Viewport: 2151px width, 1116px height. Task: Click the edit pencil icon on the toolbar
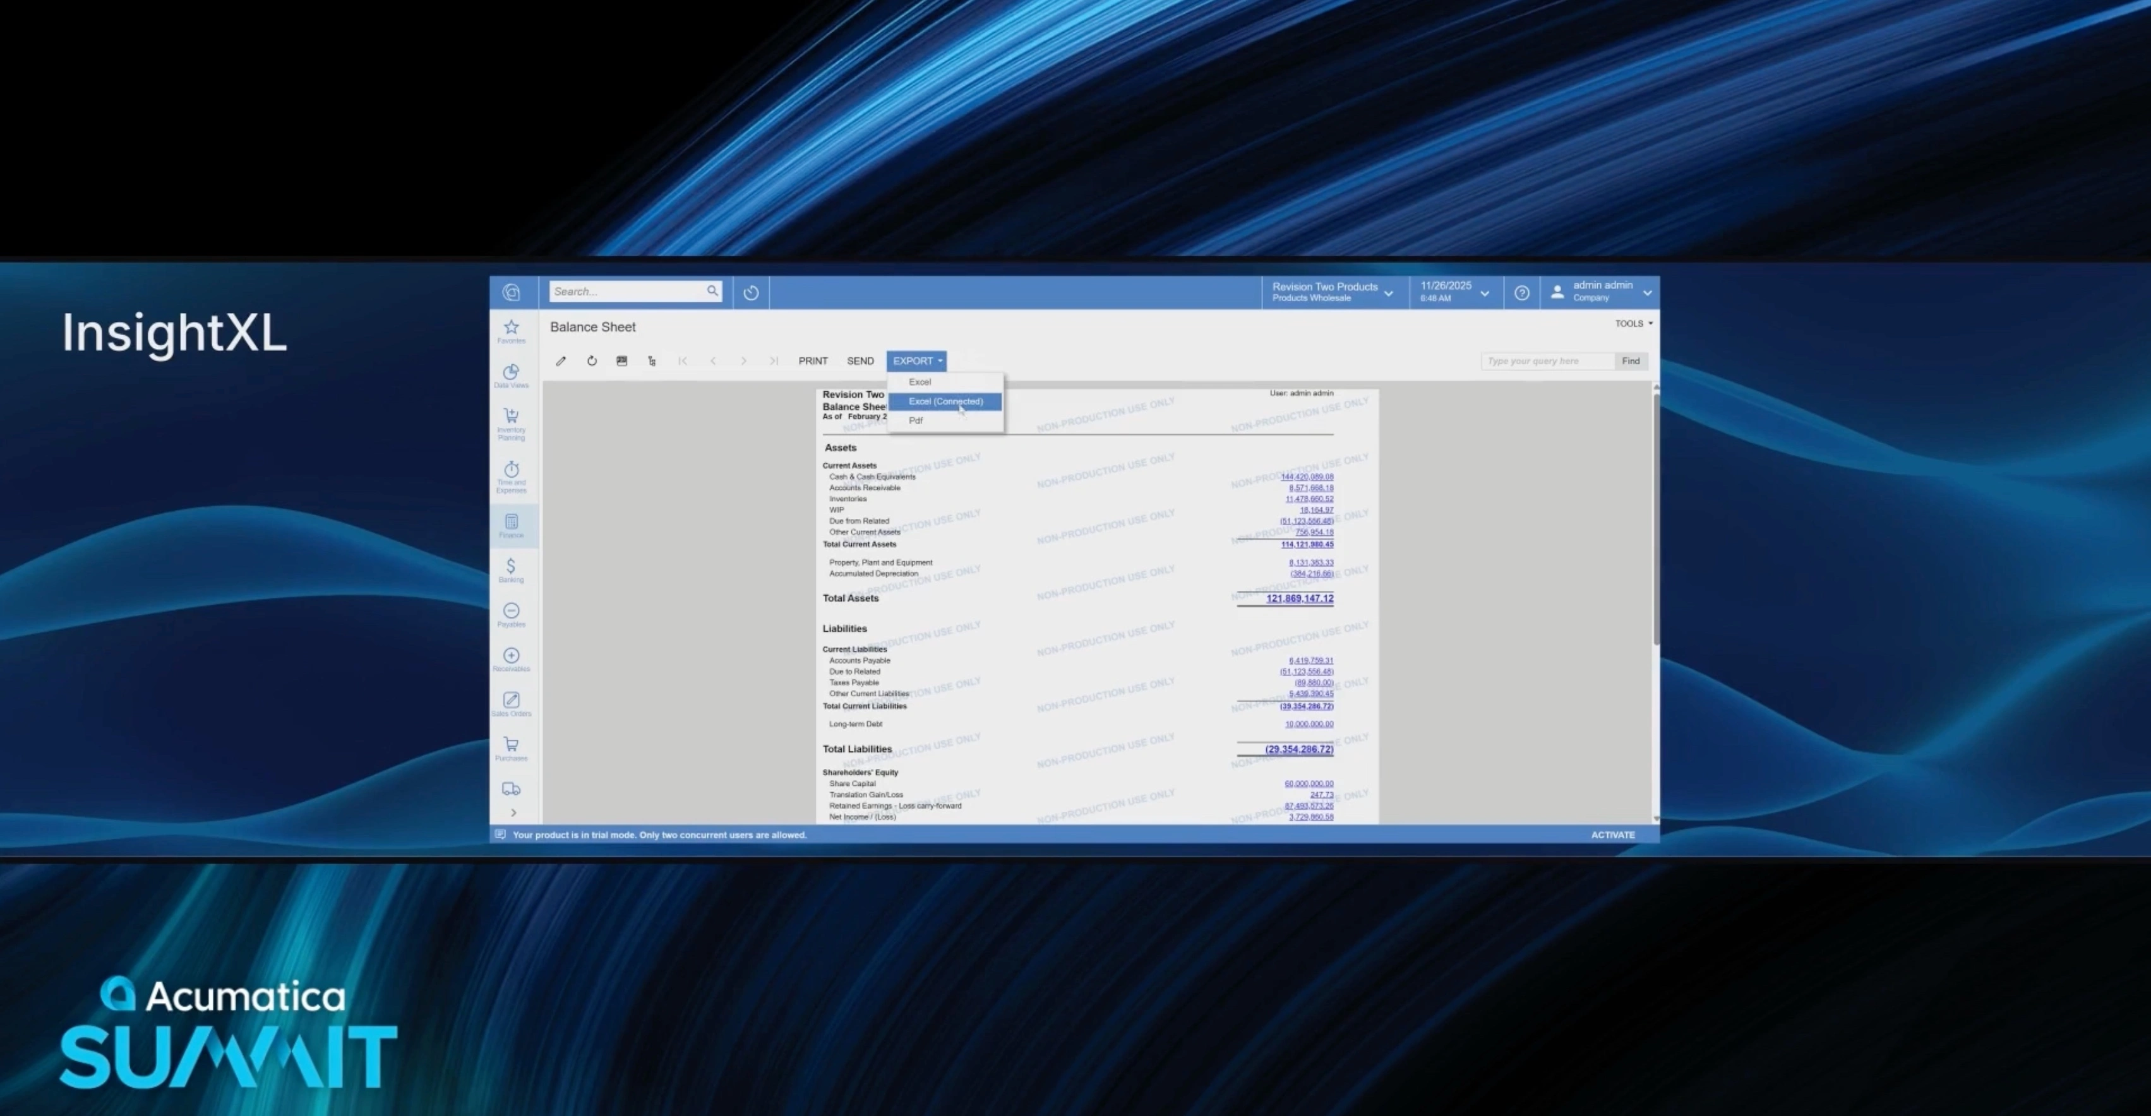point(560,360)
